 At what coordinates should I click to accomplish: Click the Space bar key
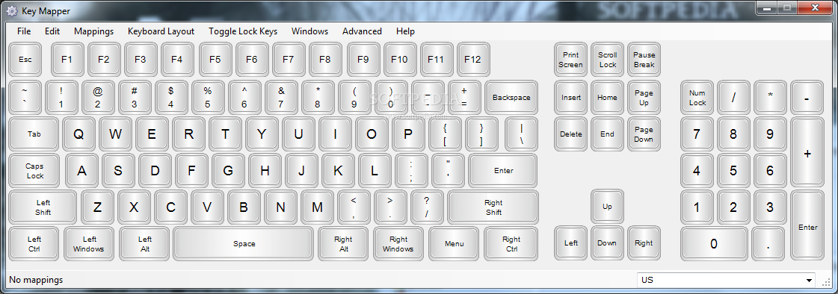click(x=244, y=244)
